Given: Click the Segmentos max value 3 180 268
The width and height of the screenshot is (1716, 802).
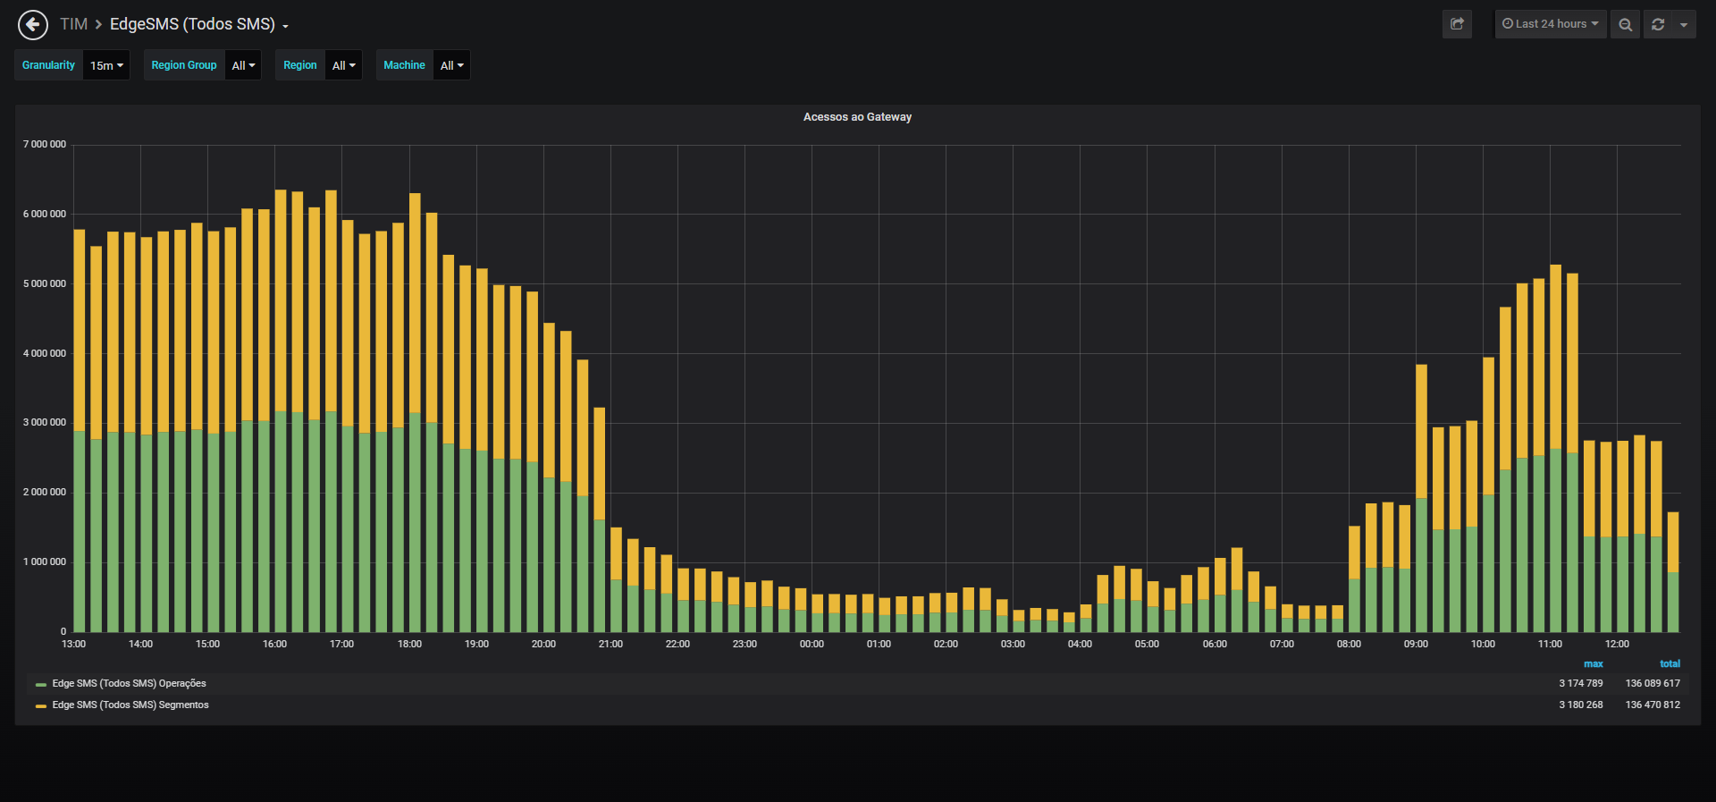Looking at the screenshot, I should pos(1581,705).
